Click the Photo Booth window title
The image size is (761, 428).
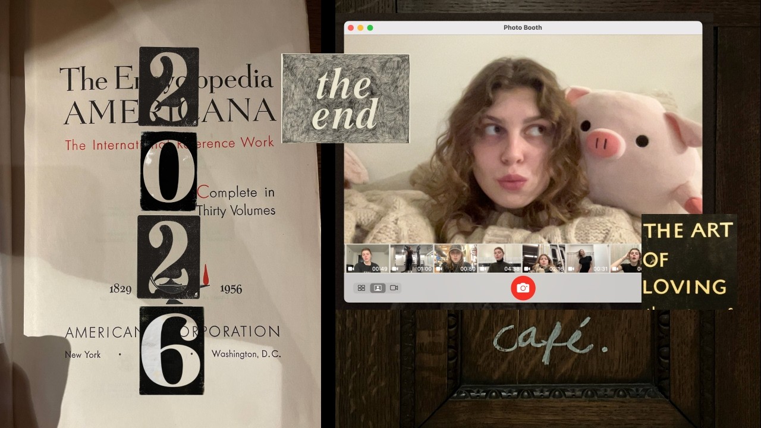pyautogui.click(x=523, y=27)
